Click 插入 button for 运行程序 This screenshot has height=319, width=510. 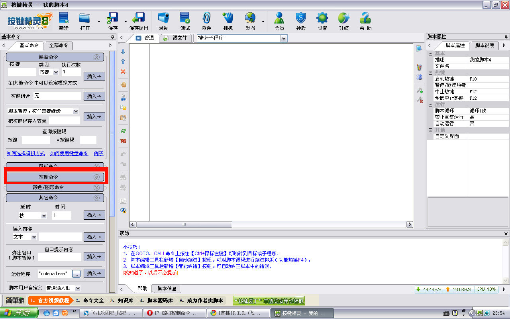[94, 273]
